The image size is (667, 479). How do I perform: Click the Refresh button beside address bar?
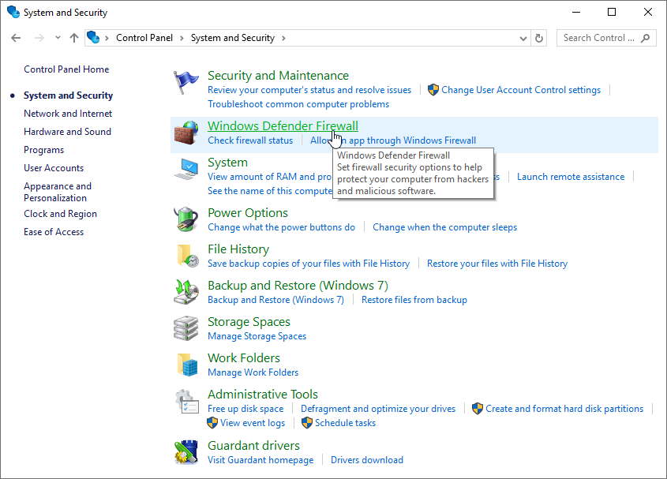(x=539, y=38)
